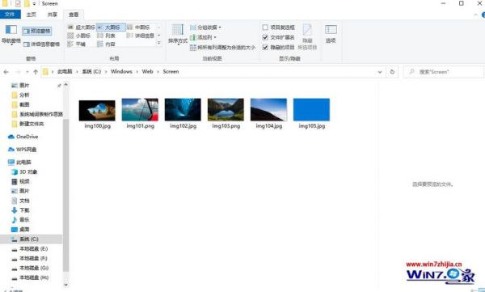Go back using the back arrow

pyautogui.click(x=6, y=72)
